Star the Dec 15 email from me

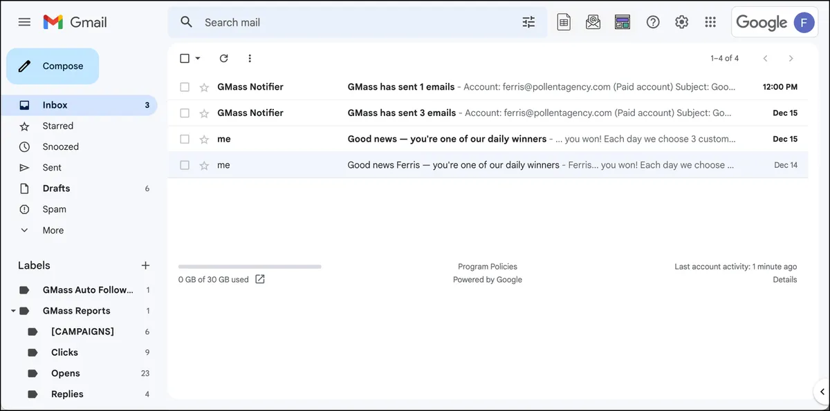point(204,140)
